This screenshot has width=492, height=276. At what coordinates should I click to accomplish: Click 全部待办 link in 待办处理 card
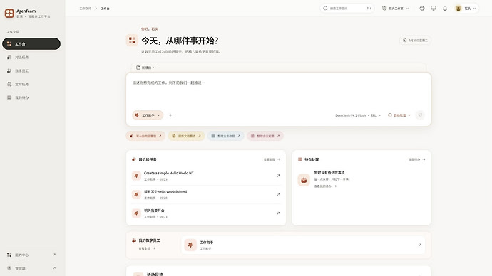point(416,159)
